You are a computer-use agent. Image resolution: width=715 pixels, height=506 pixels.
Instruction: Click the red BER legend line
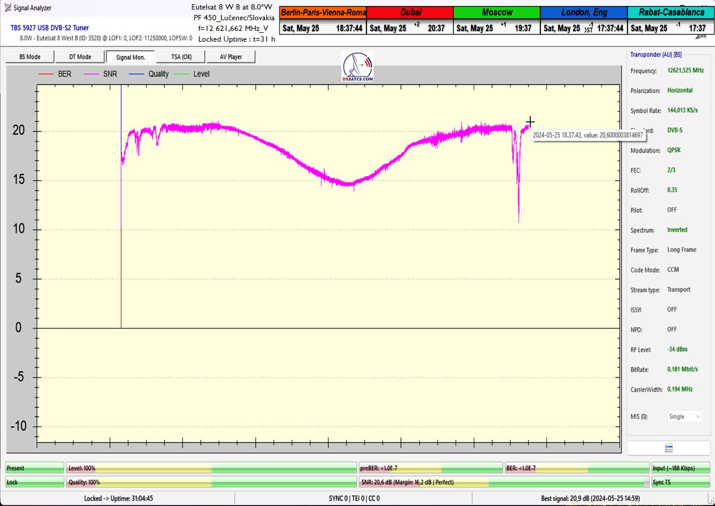(x=46, y=74)
